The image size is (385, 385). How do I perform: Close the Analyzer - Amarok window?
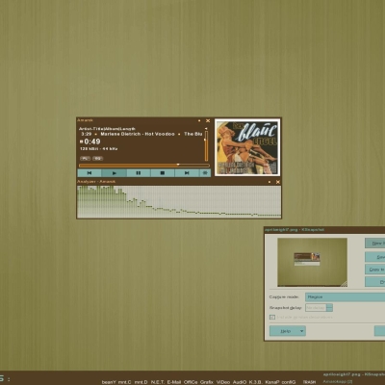[278, 182]
